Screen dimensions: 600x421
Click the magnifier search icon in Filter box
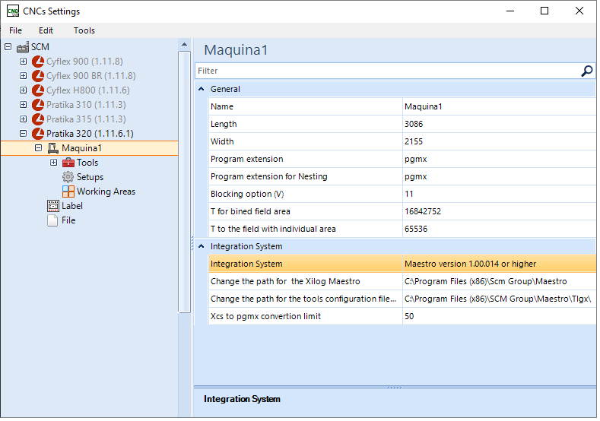click(x=586, y=71)
